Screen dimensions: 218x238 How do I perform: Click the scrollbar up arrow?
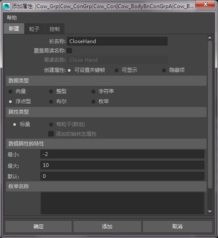[210, 38]
